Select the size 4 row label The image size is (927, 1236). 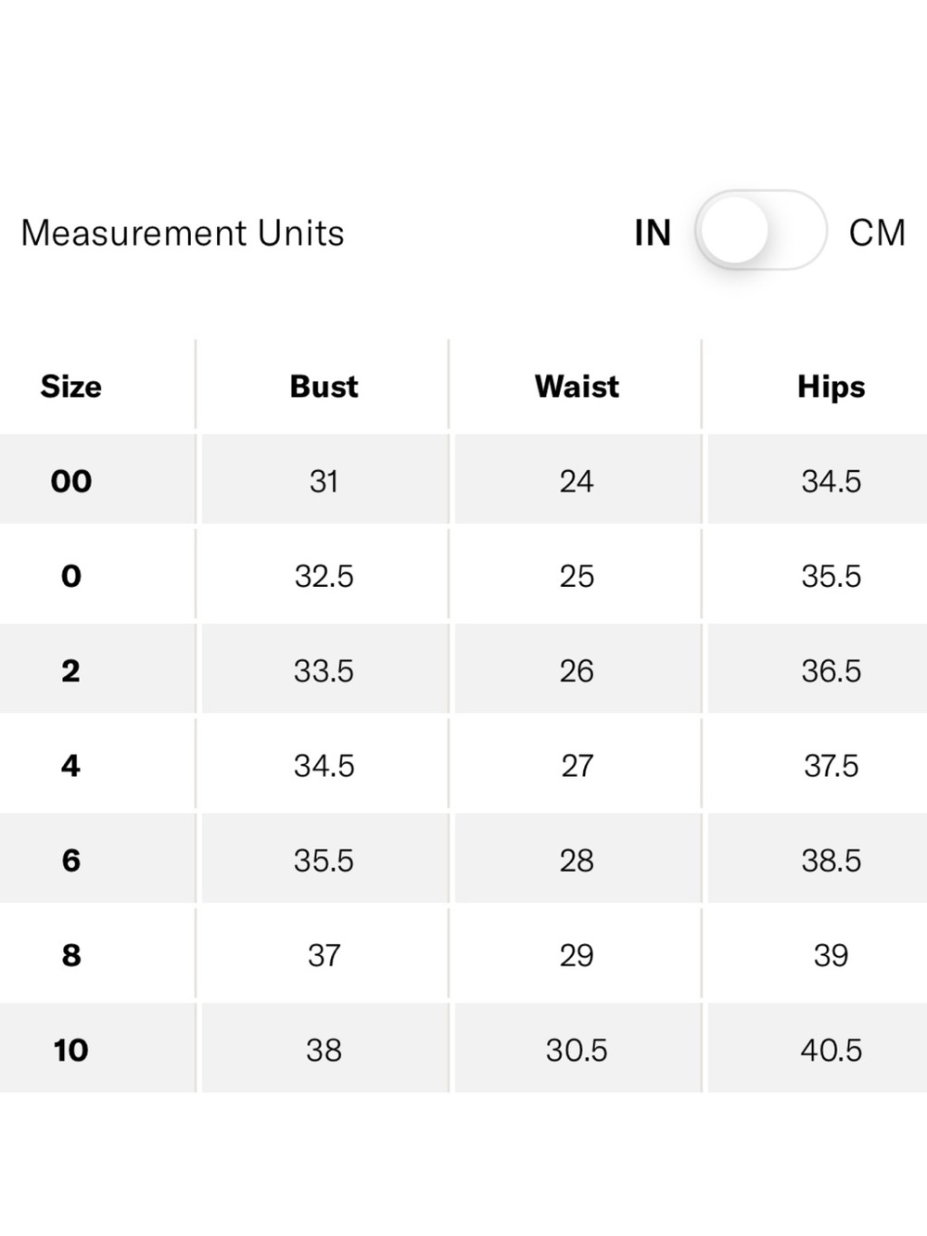pyautogui.click(x=71, y=766)
